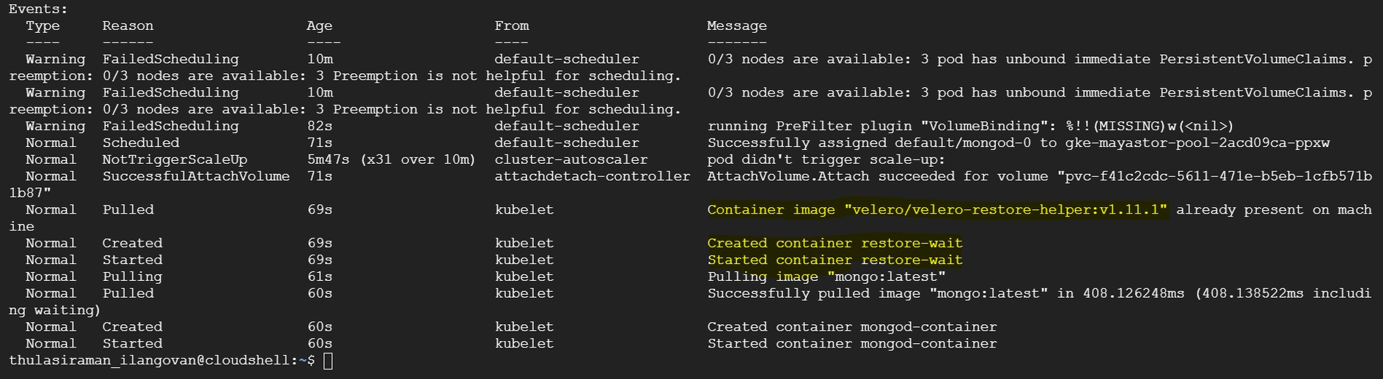Click the "Reason" column header
Image resolution: width=1383 pixels, height=379 pixels.
(x=128, y=26)
